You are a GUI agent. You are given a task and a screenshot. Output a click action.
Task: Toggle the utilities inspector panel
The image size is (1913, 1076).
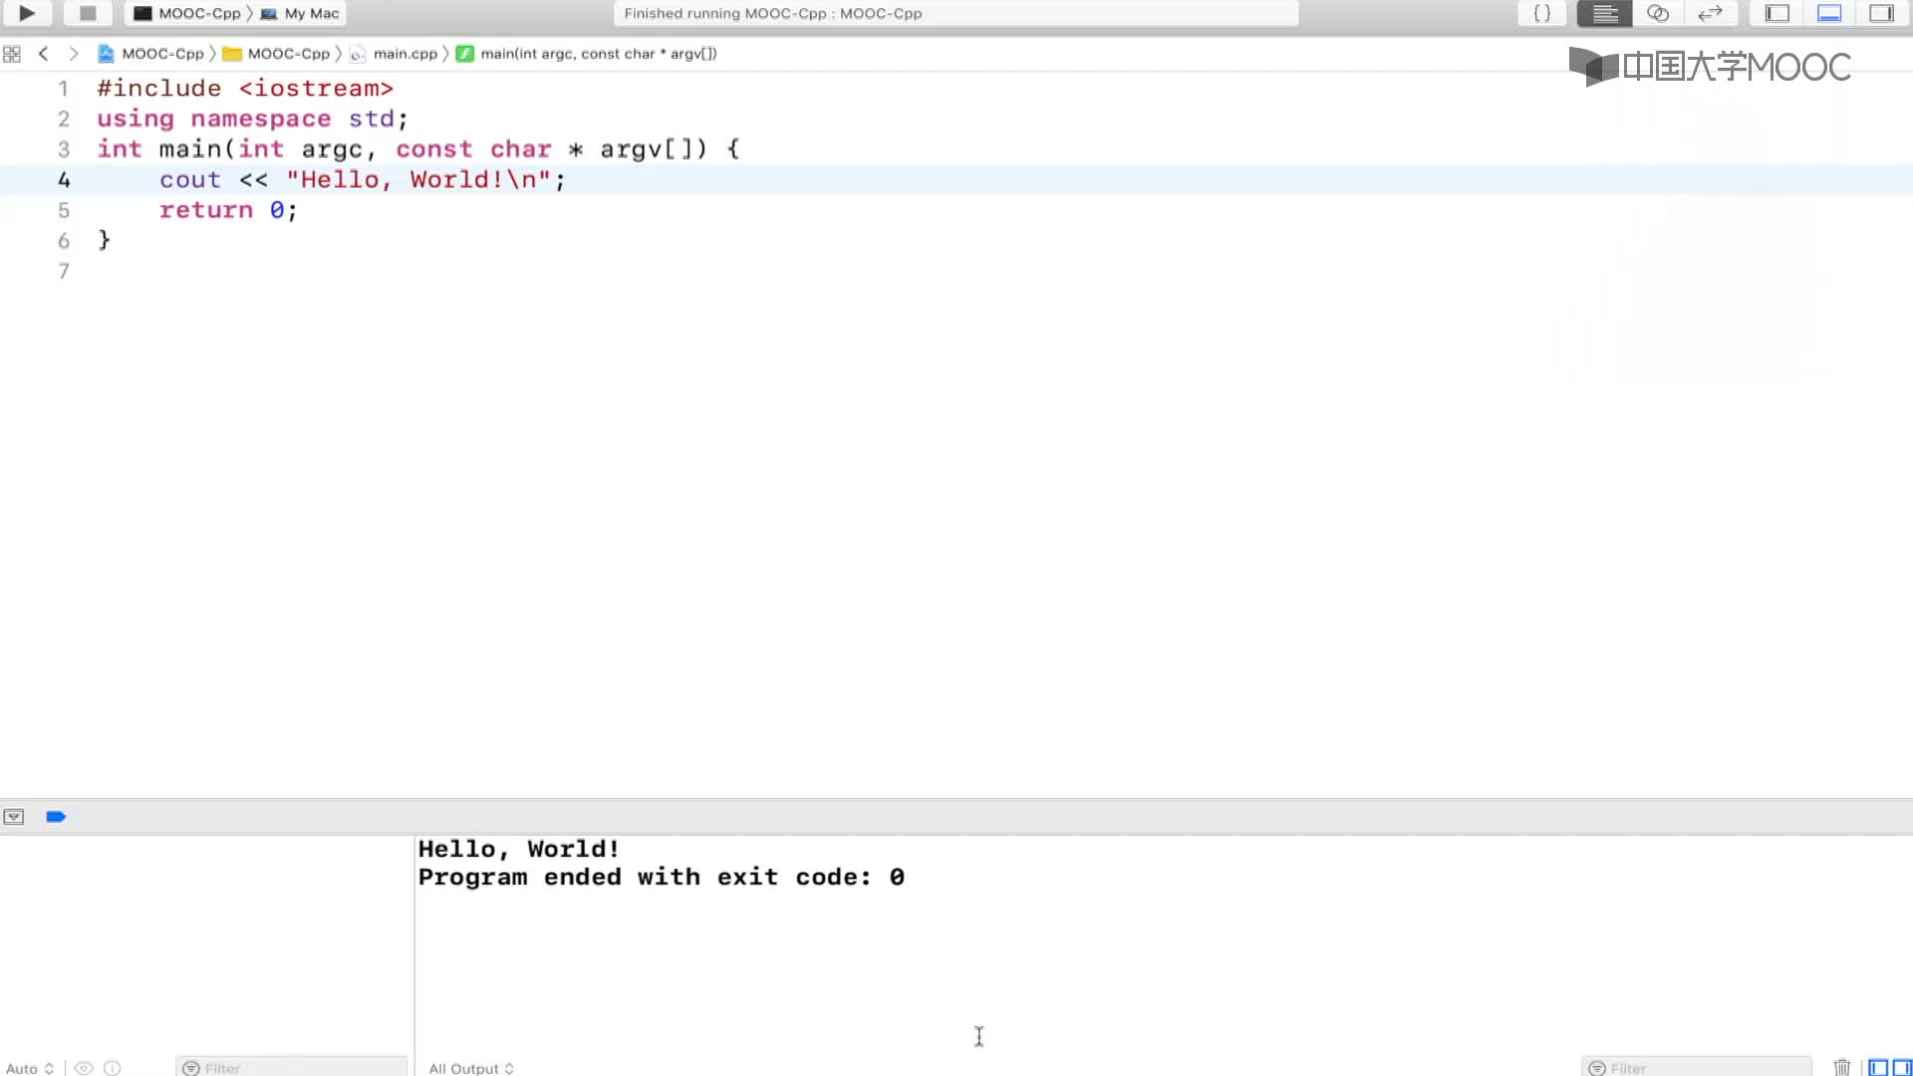pyautogui.click(x=1881, y=13)
